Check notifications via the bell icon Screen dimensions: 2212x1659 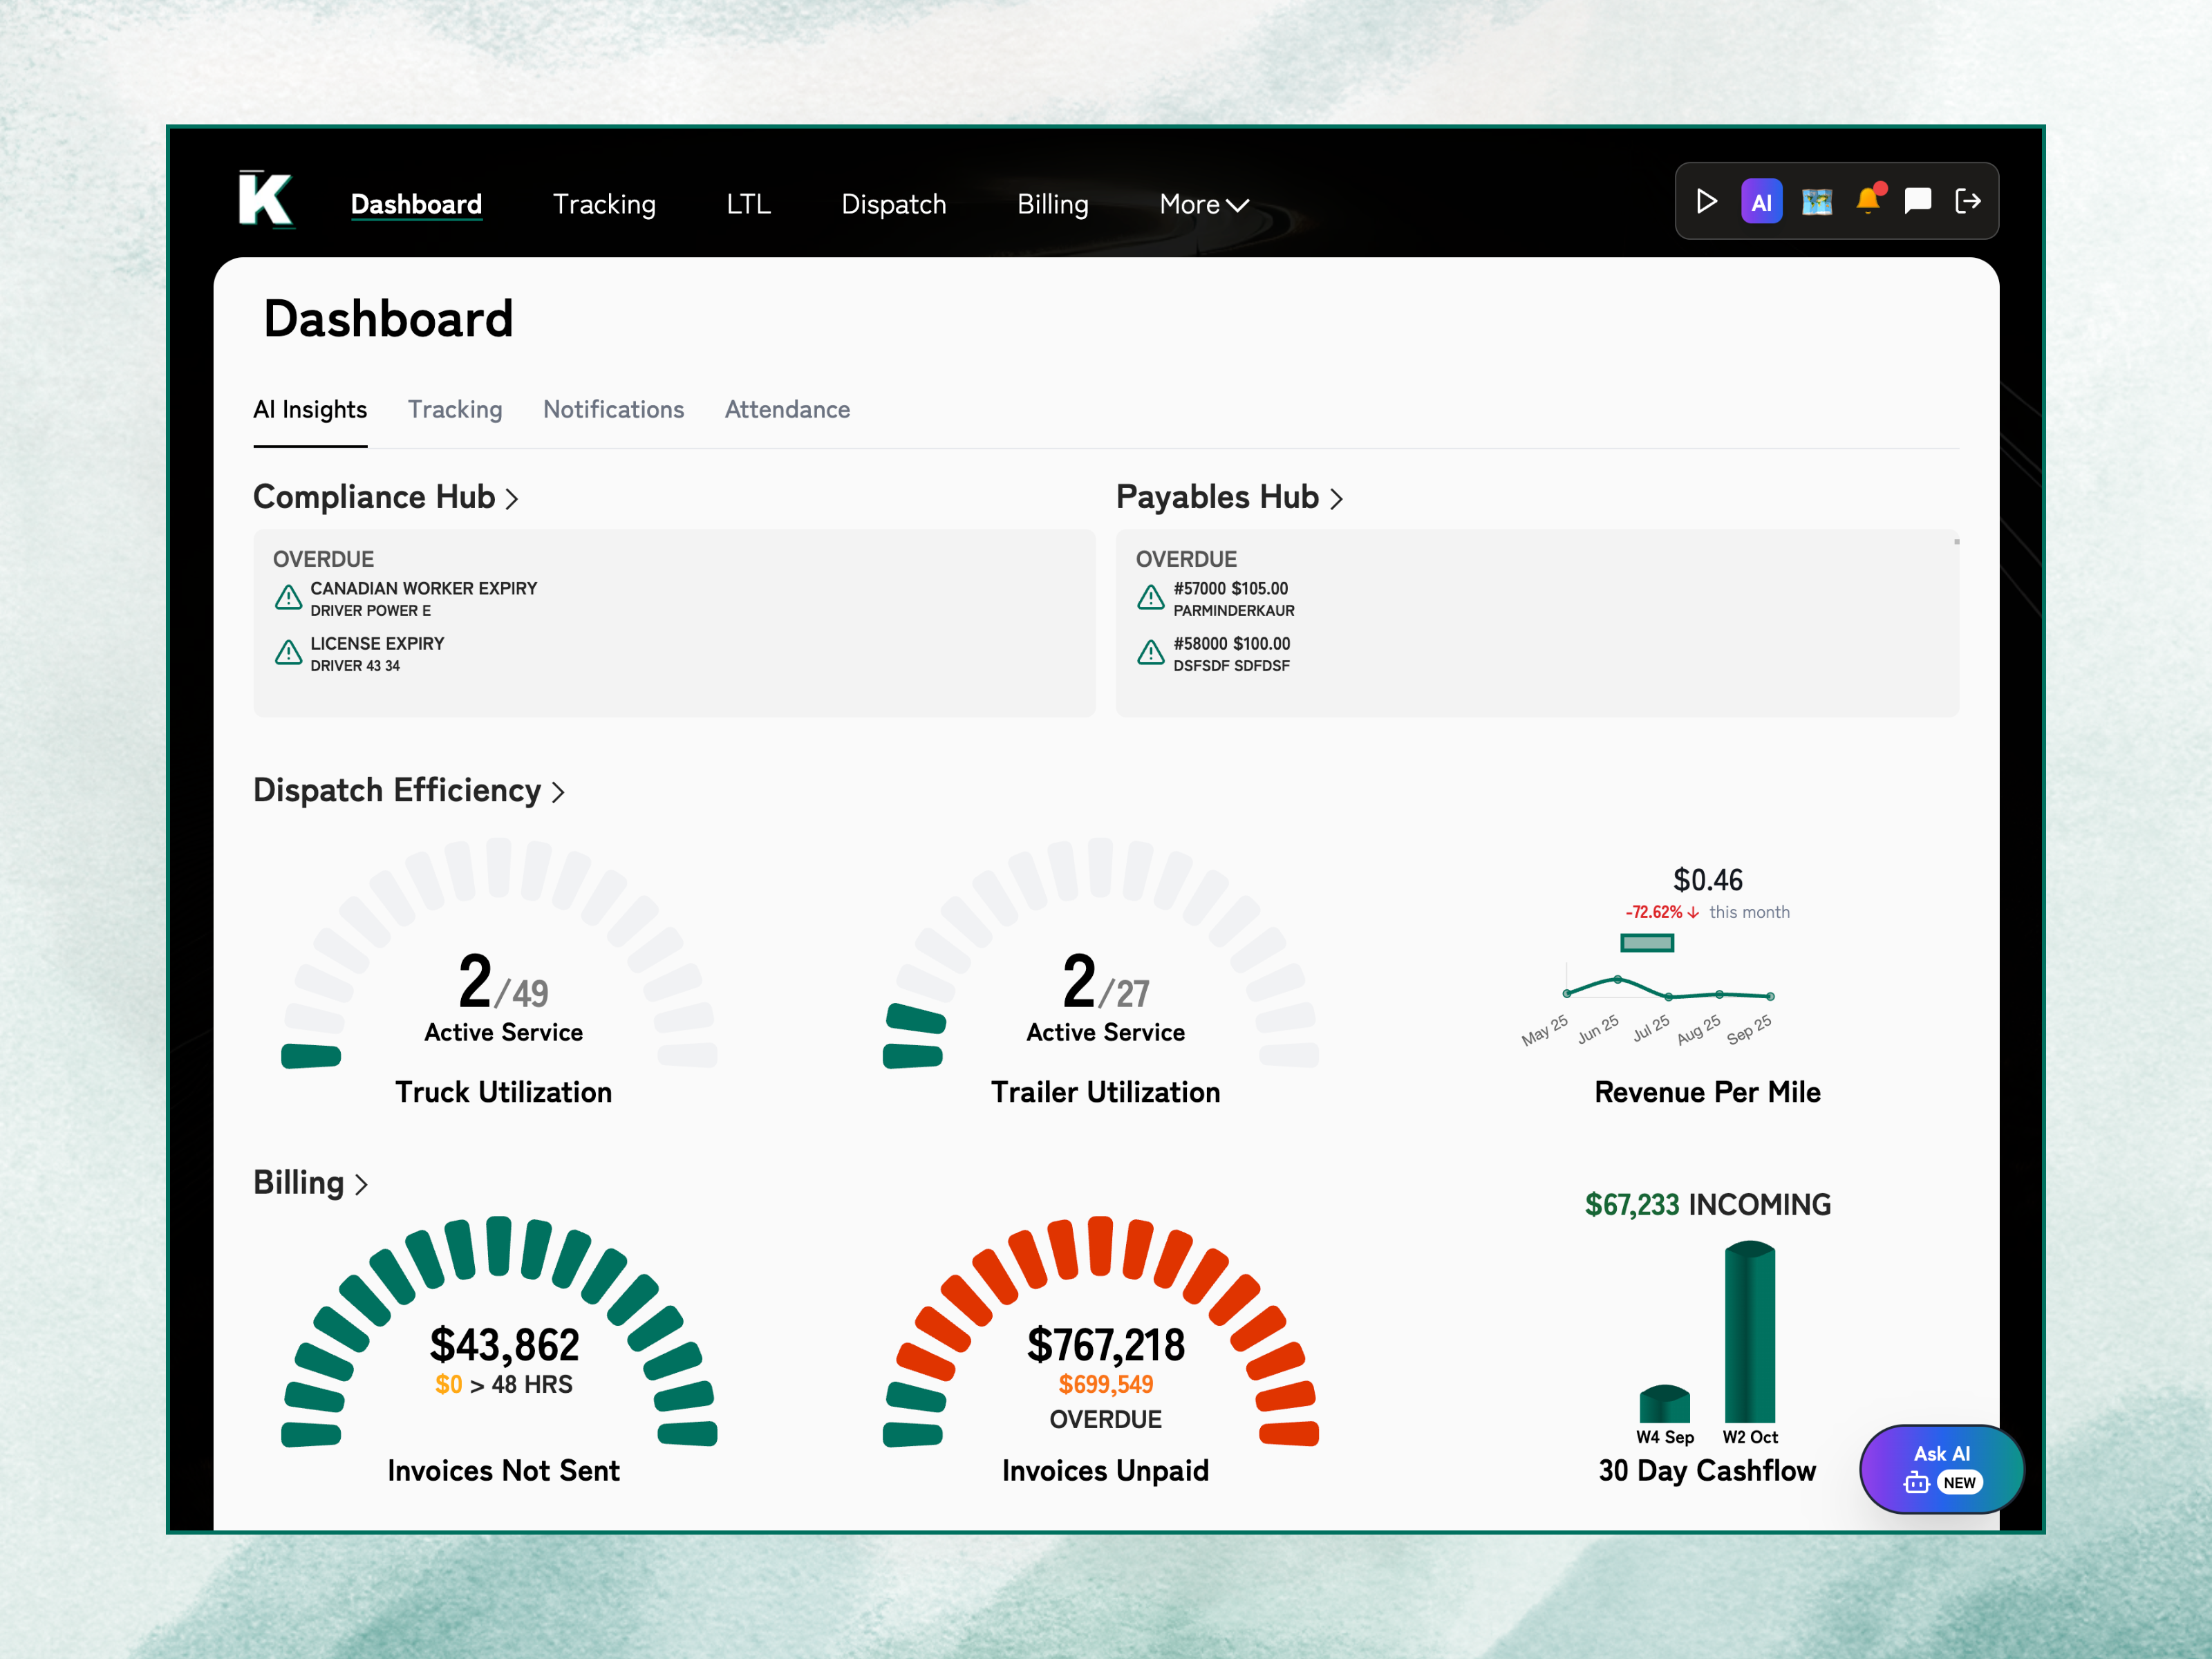click(1867, 201)
